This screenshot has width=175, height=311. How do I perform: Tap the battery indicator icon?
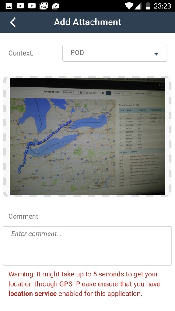click(148, 6)
